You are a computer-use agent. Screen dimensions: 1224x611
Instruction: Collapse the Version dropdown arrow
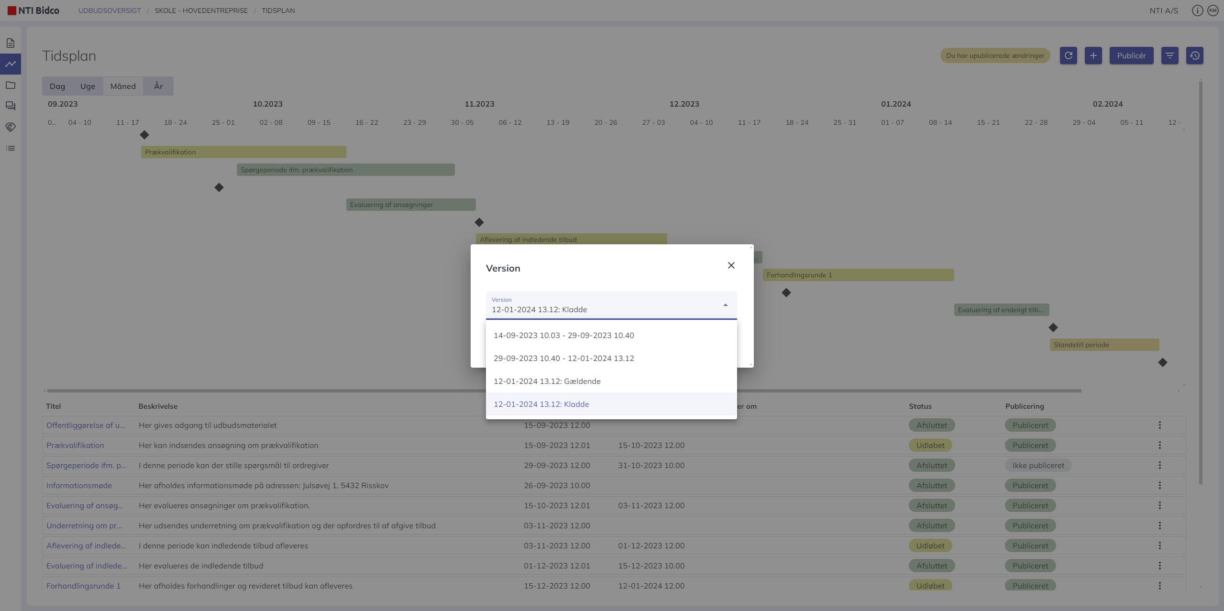click(x=725, y=305)
